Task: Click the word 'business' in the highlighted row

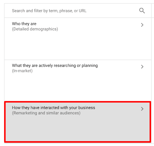Action: 87,108
